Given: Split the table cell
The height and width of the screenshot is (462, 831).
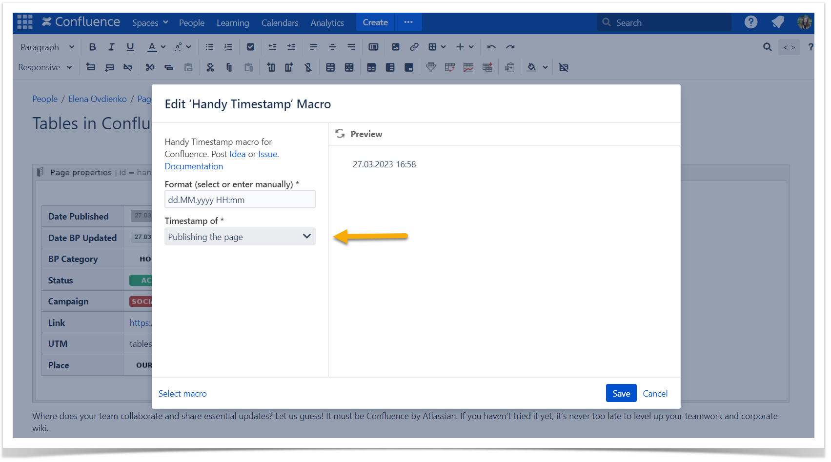Looking at the screenshot, I should [x=349, y=67].
